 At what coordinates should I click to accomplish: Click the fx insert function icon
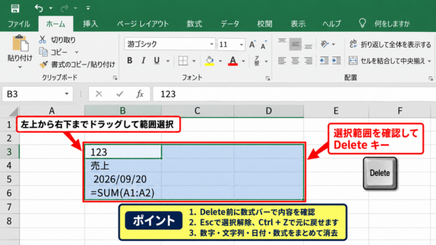click(x=140, y=94)
